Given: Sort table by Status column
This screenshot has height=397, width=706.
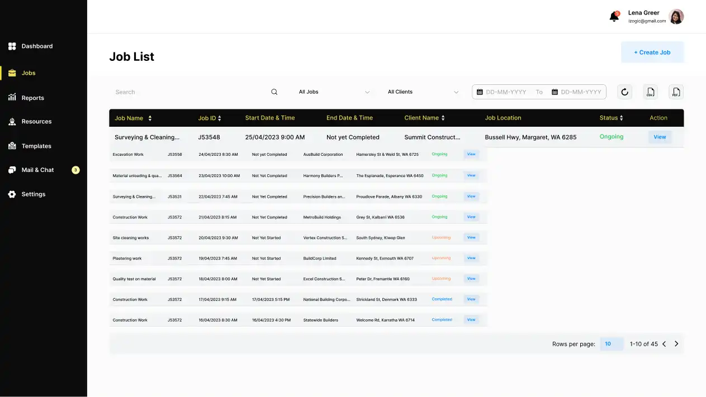Looking at the screenshot, I should click(x=621, y=118).
